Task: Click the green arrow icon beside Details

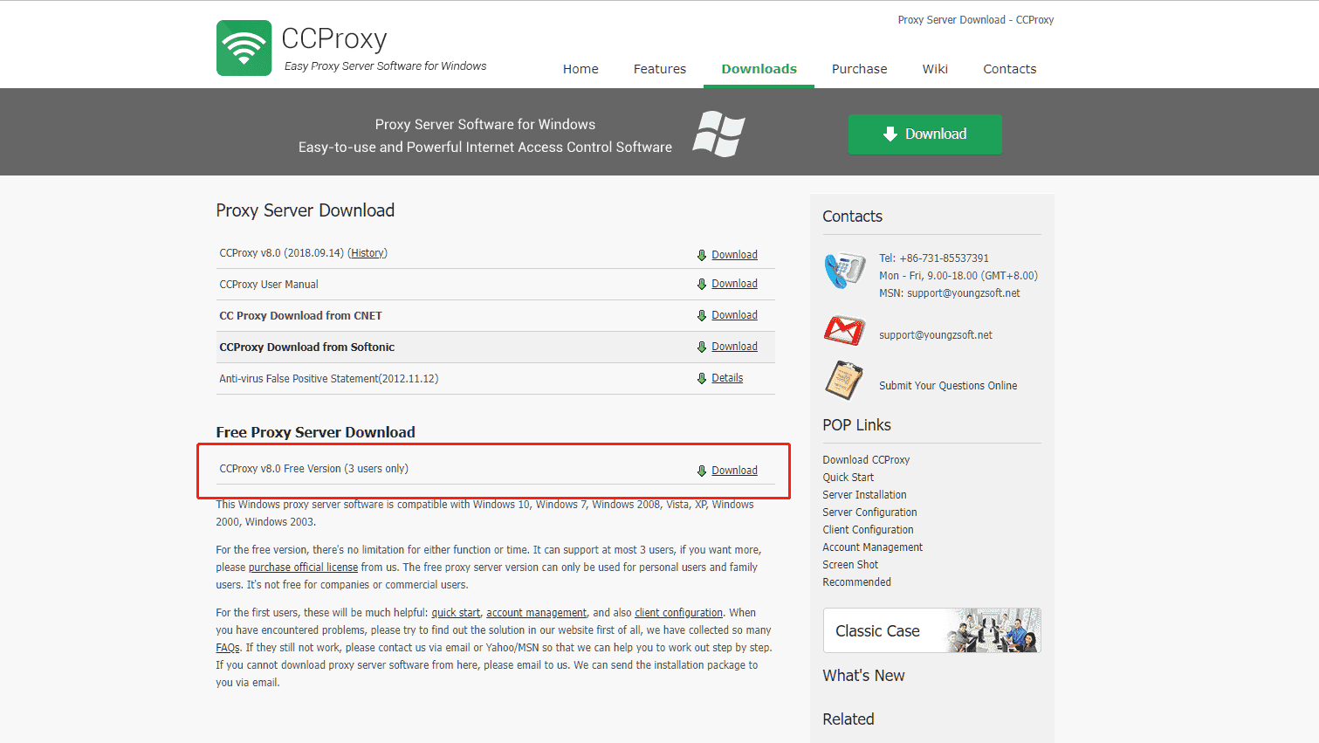Action: (x=702, y=378)
